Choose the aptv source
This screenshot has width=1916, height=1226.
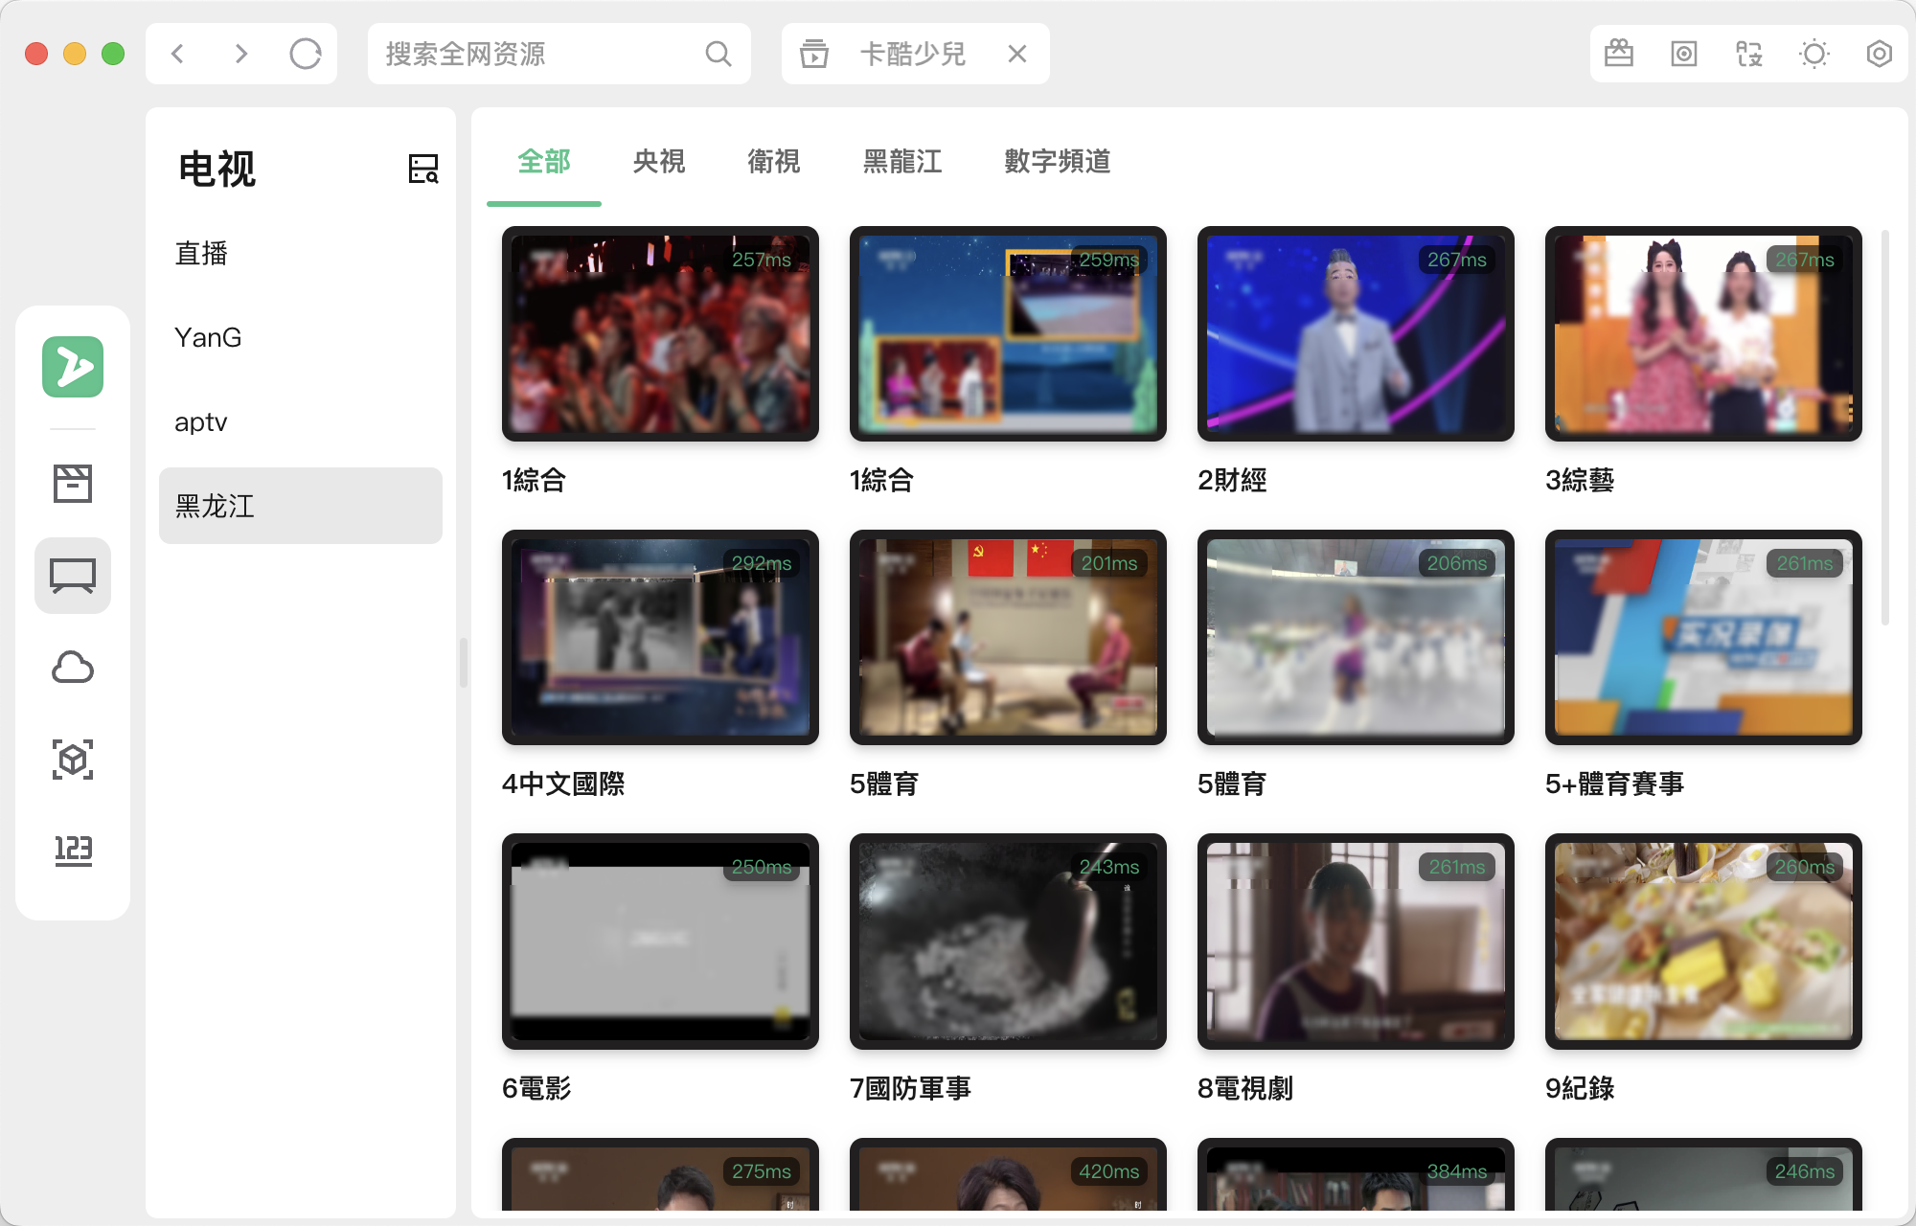pos(201,421)
